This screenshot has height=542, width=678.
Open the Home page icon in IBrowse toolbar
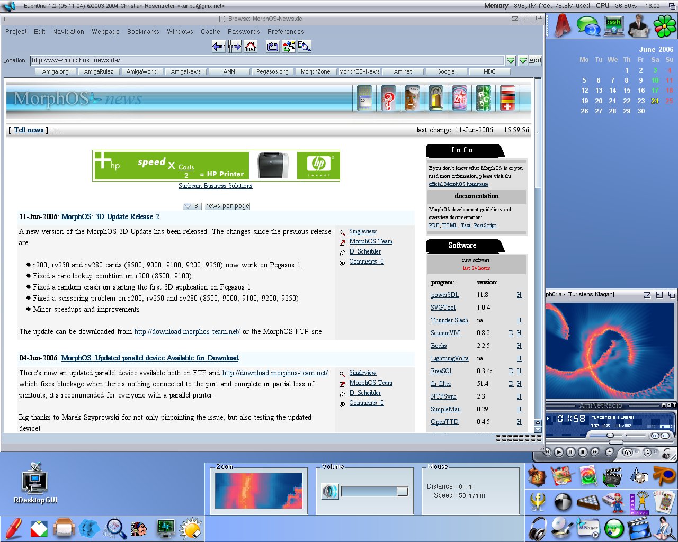pyautogui.click(x=251, y=46)
